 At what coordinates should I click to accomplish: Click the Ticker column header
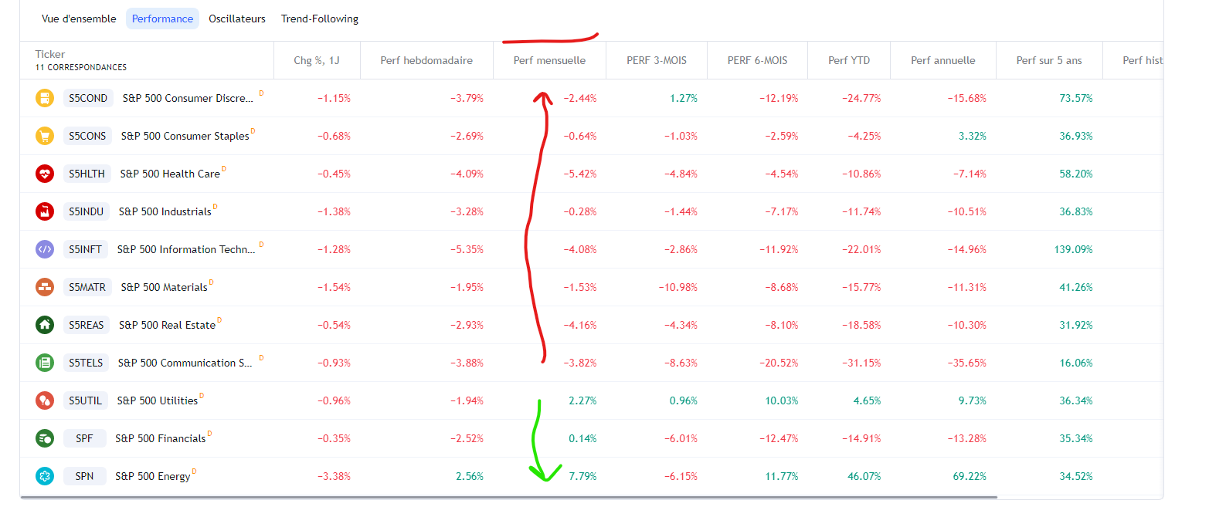pyautogui.click(x=50, y=54)
